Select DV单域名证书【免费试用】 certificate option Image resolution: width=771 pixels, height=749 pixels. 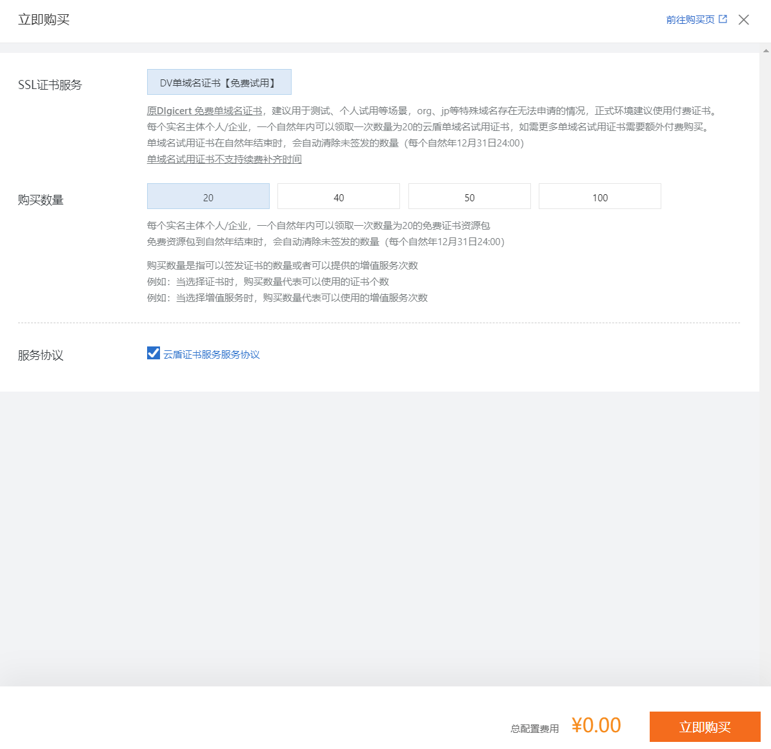pos(219,83)
